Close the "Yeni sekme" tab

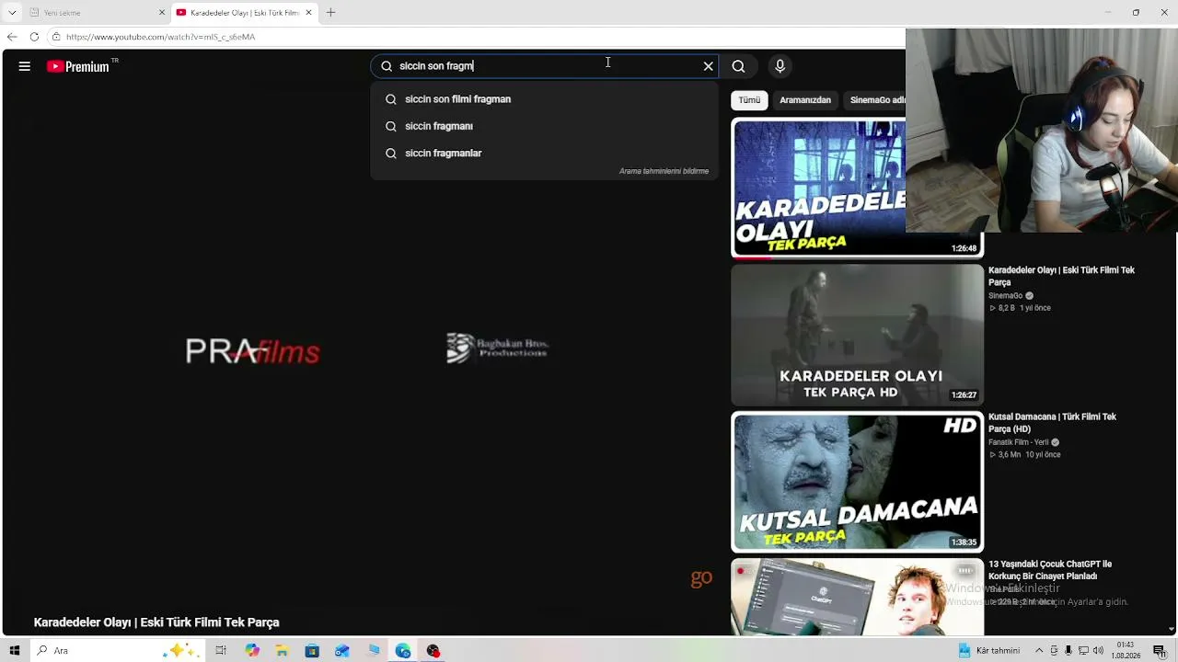[162, 13]
